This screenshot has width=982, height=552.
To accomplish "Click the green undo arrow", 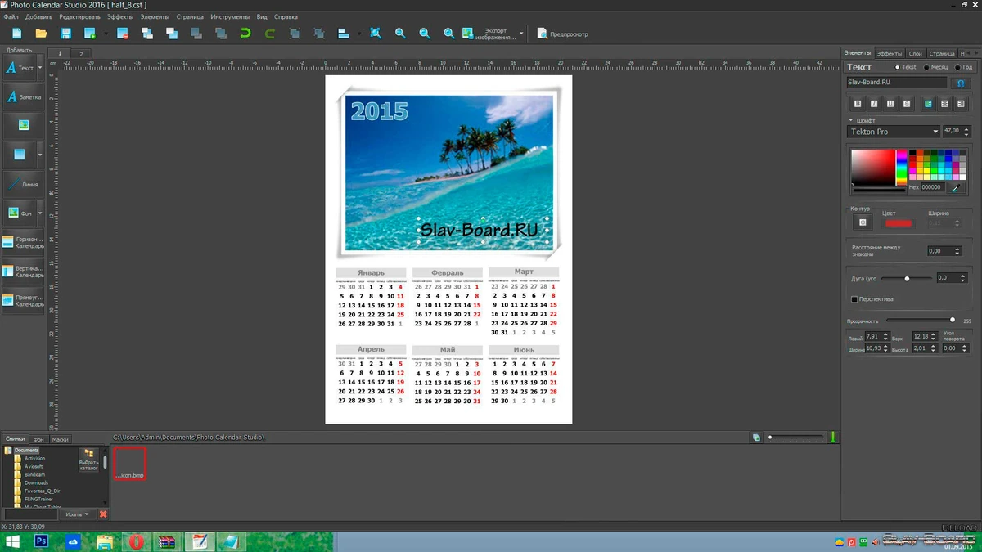I will (x=245, y=34).
